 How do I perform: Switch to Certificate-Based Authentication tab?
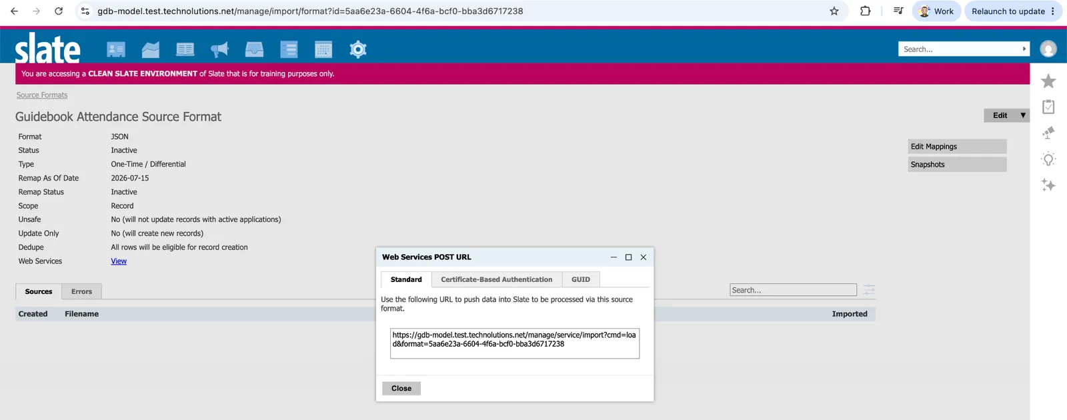[497, 280]
